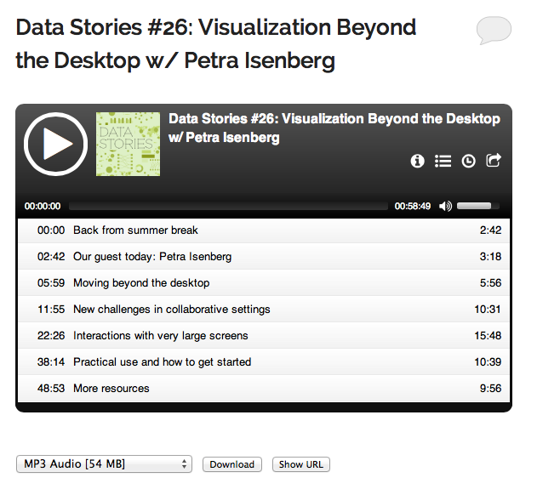The image size is (560, 489).
Task: Seek within the playback progress bar
Action: [228, 206]
